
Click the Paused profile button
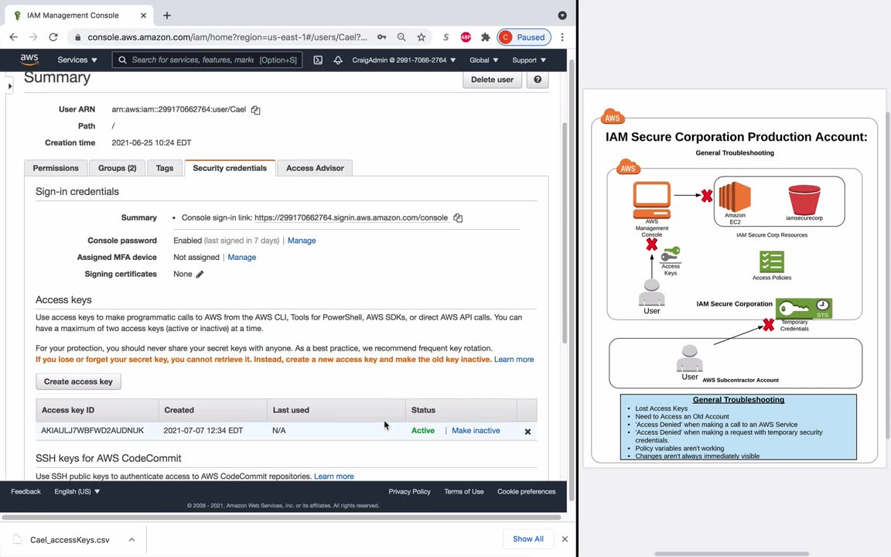click(x=524, y=37)
